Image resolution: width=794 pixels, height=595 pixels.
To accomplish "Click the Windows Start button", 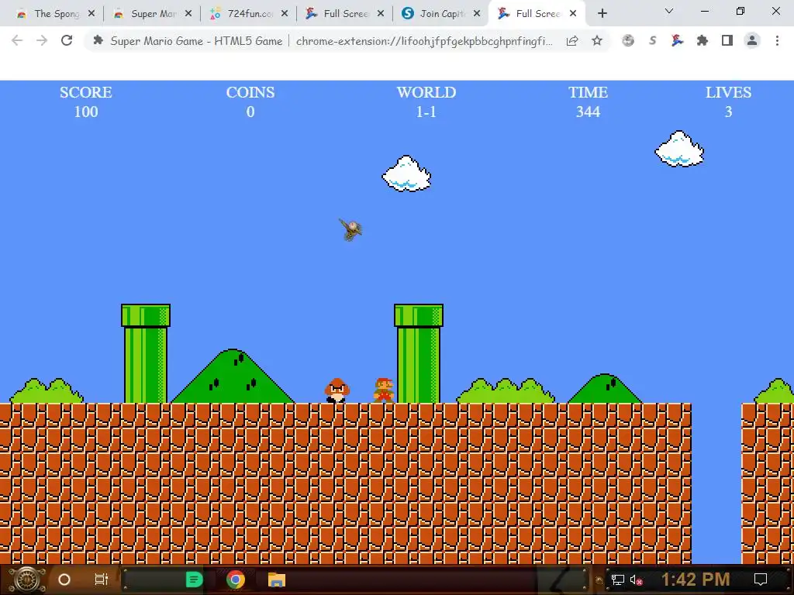I will point(27,580).
